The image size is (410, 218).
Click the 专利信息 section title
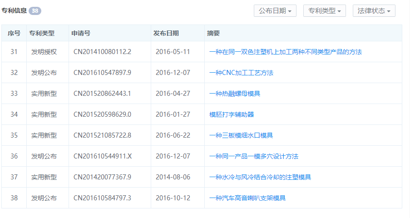(x=14, y=10)
